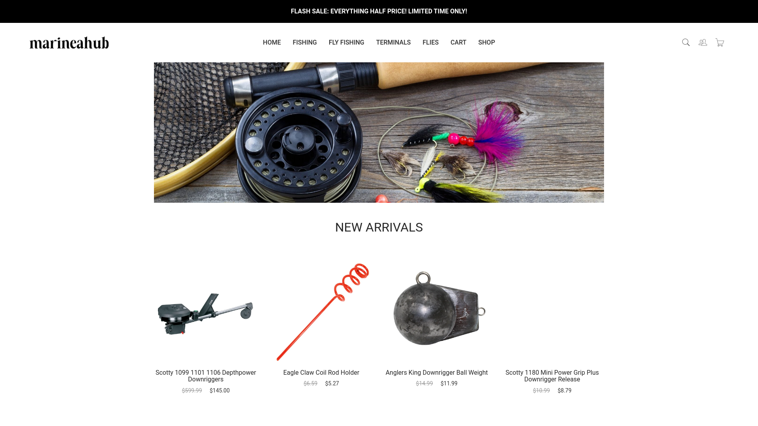Viewport: 758px width, 426px height.
Task: Open the user account icon
Action: 703,43
